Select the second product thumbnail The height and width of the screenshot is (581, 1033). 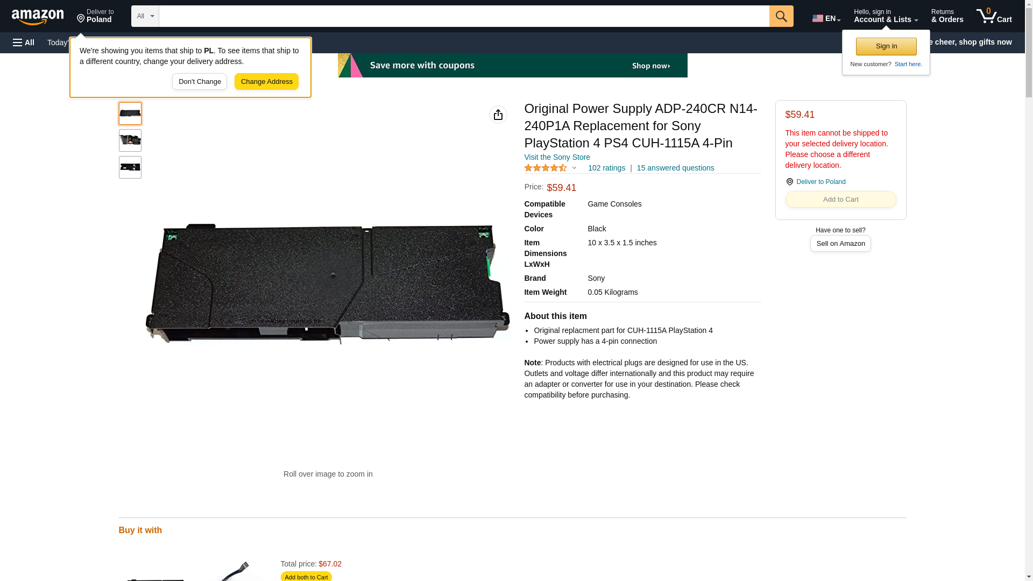(130, 140)
